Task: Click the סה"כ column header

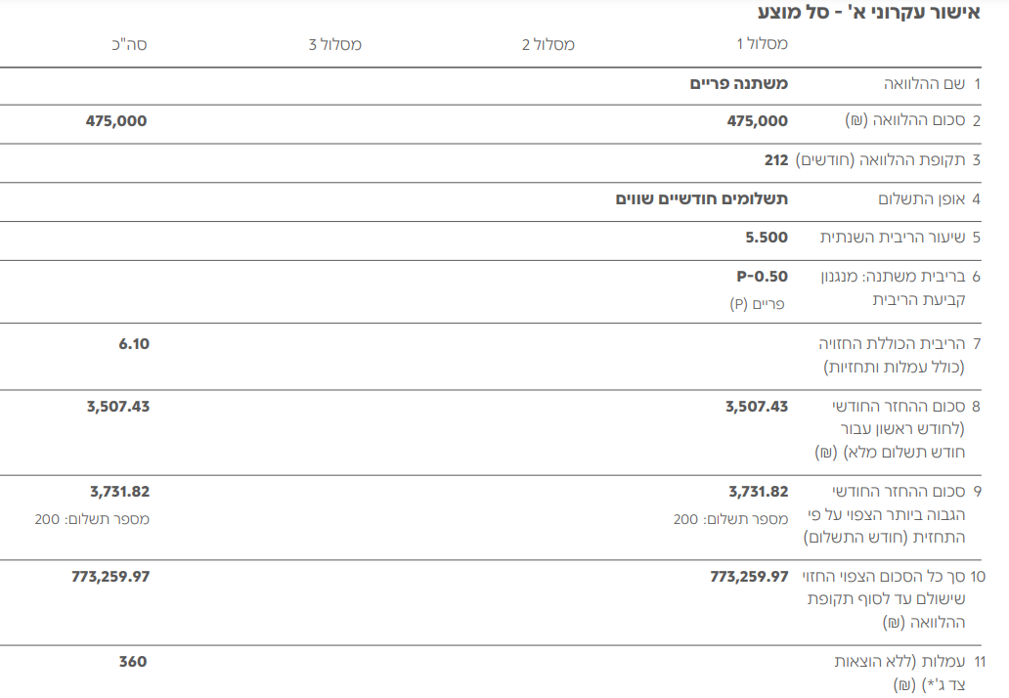Action: 129,45
